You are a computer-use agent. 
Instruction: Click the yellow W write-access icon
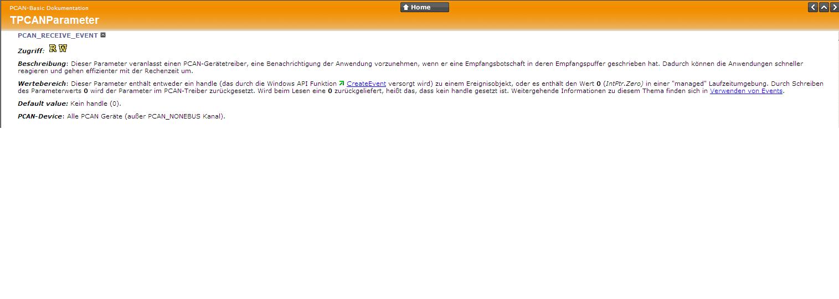pos(63,49)
